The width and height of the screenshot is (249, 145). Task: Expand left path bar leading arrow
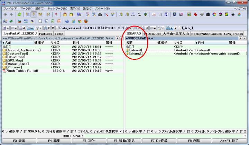point(4,39)
